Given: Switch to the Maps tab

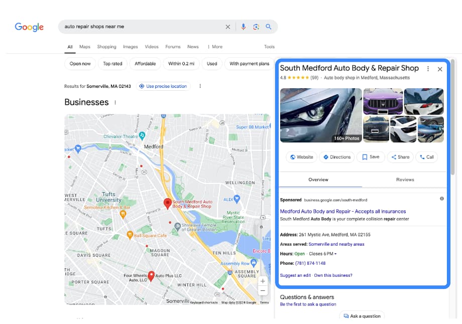Looking at the screenshot, I should pyautogui.click(x=84, y=47).
